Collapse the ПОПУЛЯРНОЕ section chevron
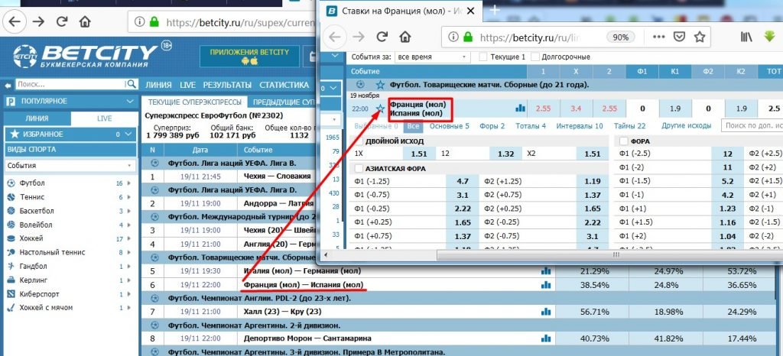Image resolution: width=783 pixels, height=356 pixels. click(x=130, y=101)
